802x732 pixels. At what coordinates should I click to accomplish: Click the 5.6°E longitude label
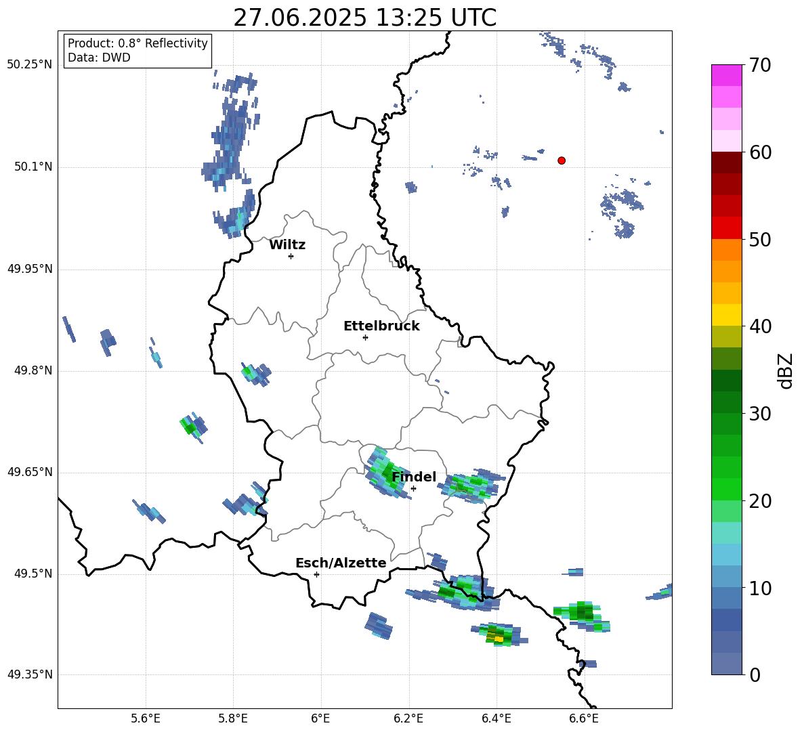coord(145,718)
